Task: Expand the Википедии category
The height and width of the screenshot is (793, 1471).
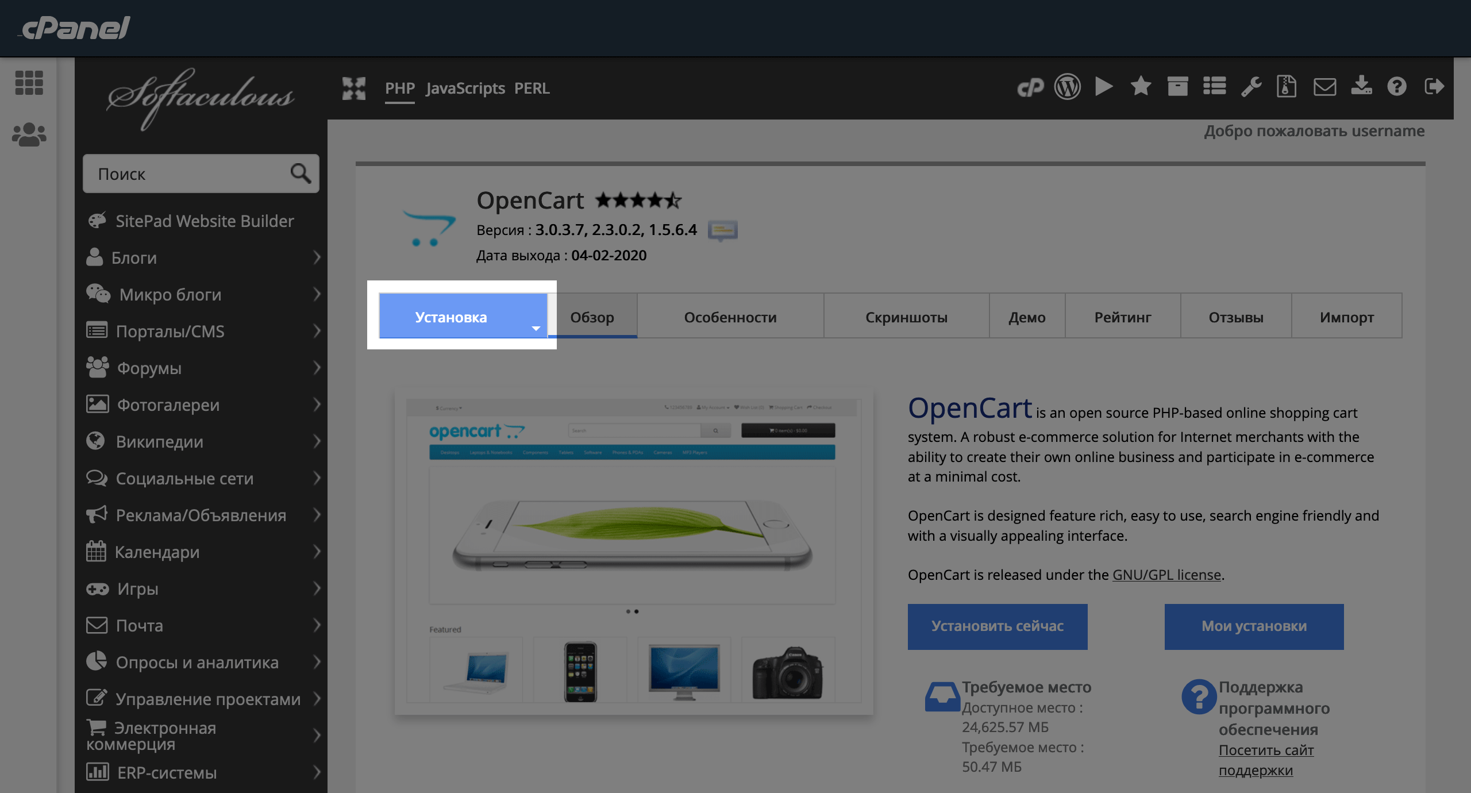Action: pos(201,442)
